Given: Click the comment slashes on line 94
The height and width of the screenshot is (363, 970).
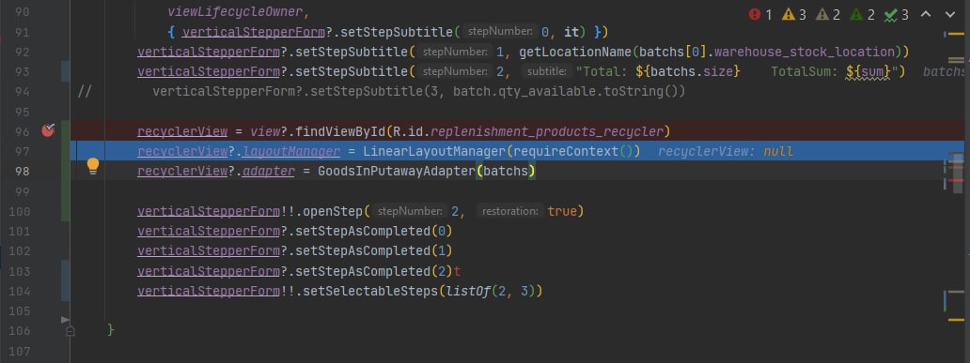Looking at the screenshot, I should 85,92.
